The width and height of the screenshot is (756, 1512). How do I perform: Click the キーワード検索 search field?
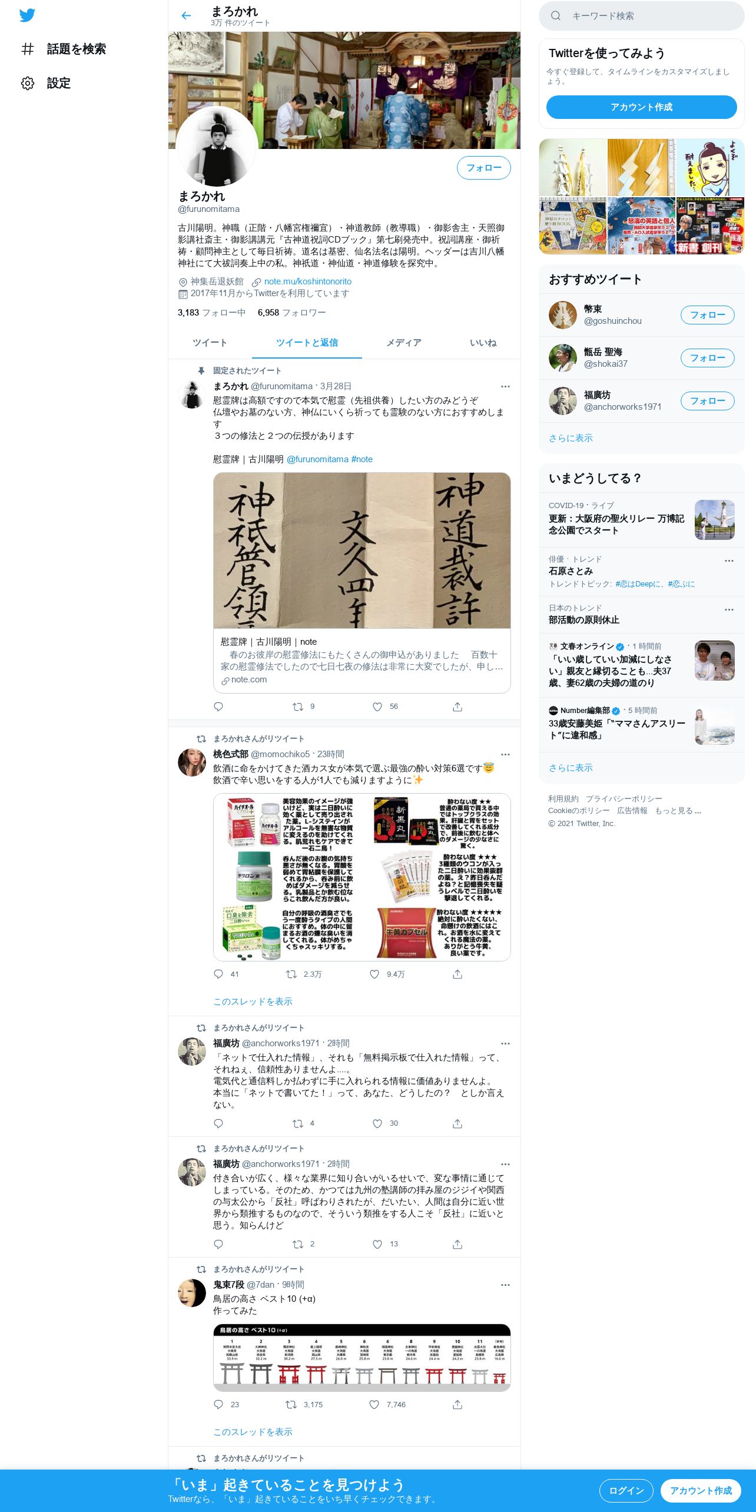pyautogui.click(x=642, y=16)
